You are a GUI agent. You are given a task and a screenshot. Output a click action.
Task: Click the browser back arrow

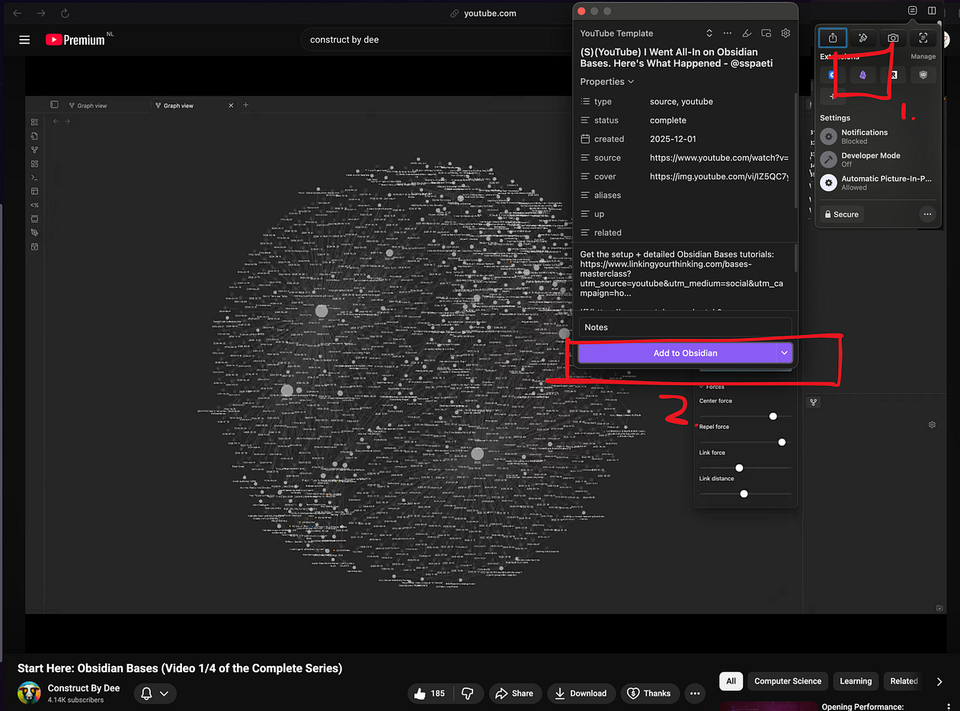point(18,13)
